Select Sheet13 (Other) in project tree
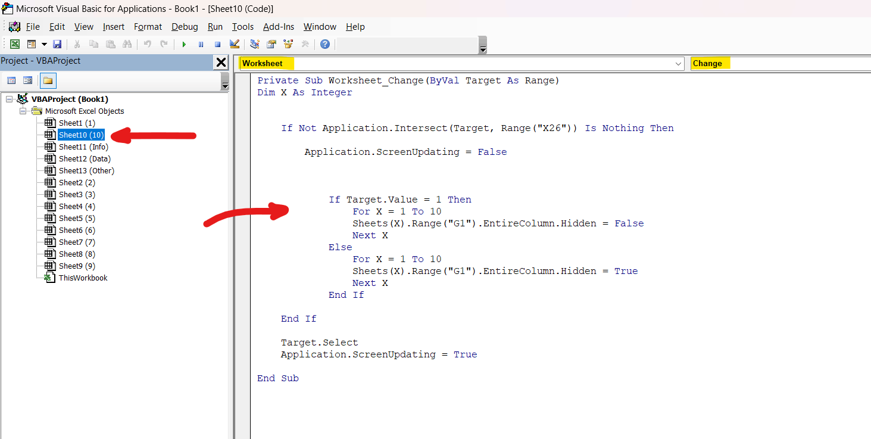The width and height of the screenshot is (871, 439). [86, 170]
